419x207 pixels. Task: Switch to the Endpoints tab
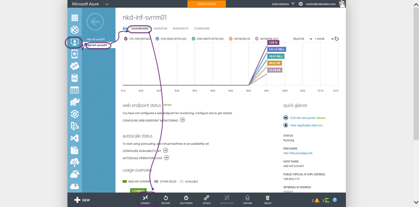[x=181, y=29]
